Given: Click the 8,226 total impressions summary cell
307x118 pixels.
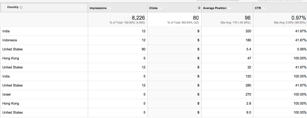Looking at the screenshot, I should pos(117,20).
